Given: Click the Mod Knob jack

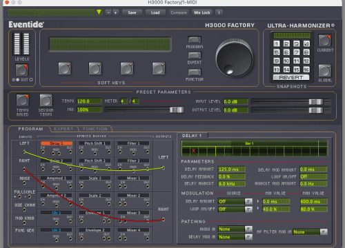Looking at the screenshot, I should [x=24, y=223].
